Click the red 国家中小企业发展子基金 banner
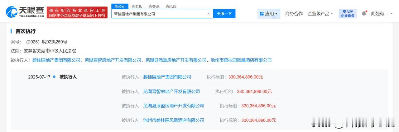The image size is (399, 132). click(x=77, y=12)
